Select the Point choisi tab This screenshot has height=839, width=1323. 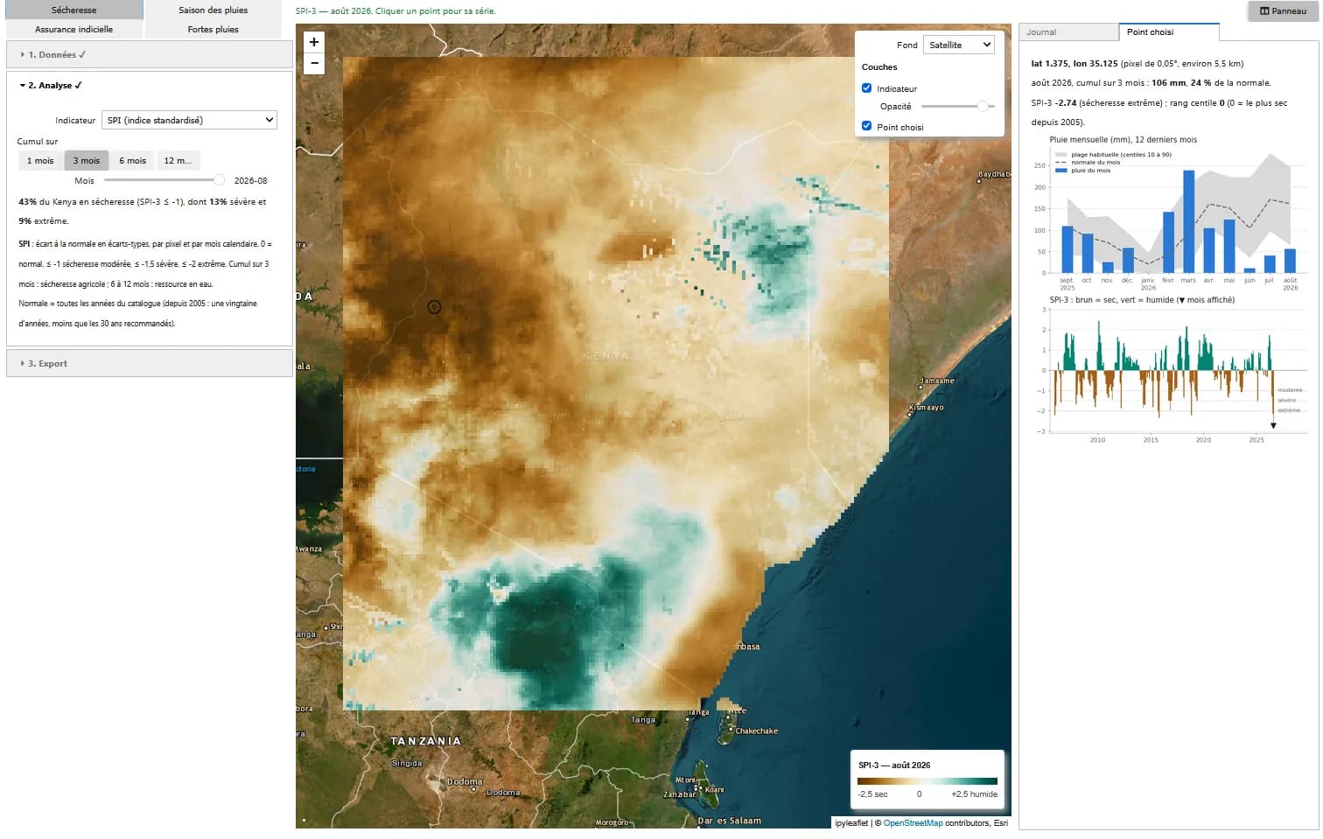click(1168, 32)
